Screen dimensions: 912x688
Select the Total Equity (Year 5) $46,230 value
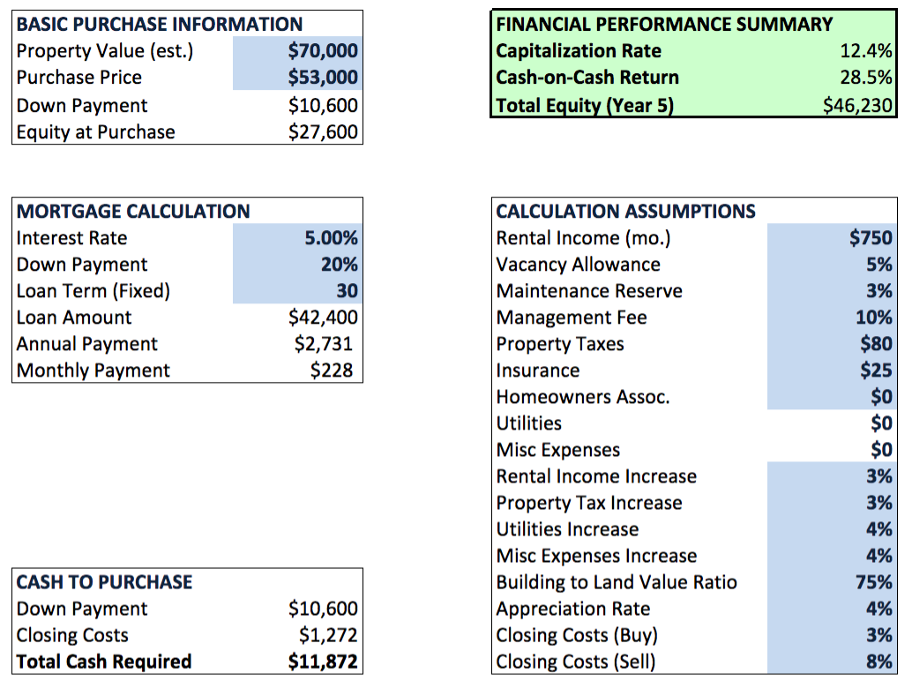click(x=857, y=105)
